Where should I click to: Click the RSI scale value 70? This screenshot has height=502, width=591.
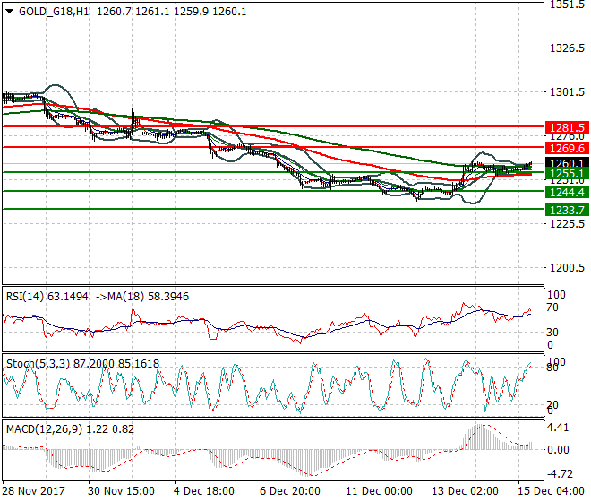(552, 307)
